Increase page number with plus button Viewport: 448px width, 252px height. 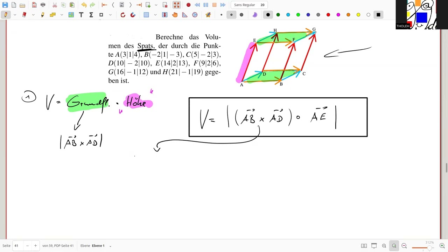click(35, 246)
